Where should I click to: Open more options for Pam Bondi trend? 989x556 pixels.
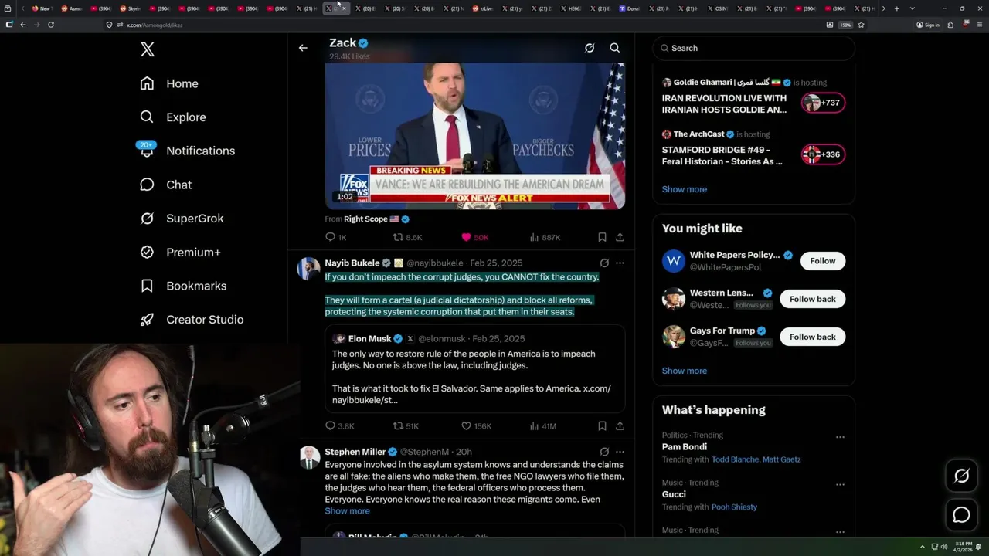point(840,437)
